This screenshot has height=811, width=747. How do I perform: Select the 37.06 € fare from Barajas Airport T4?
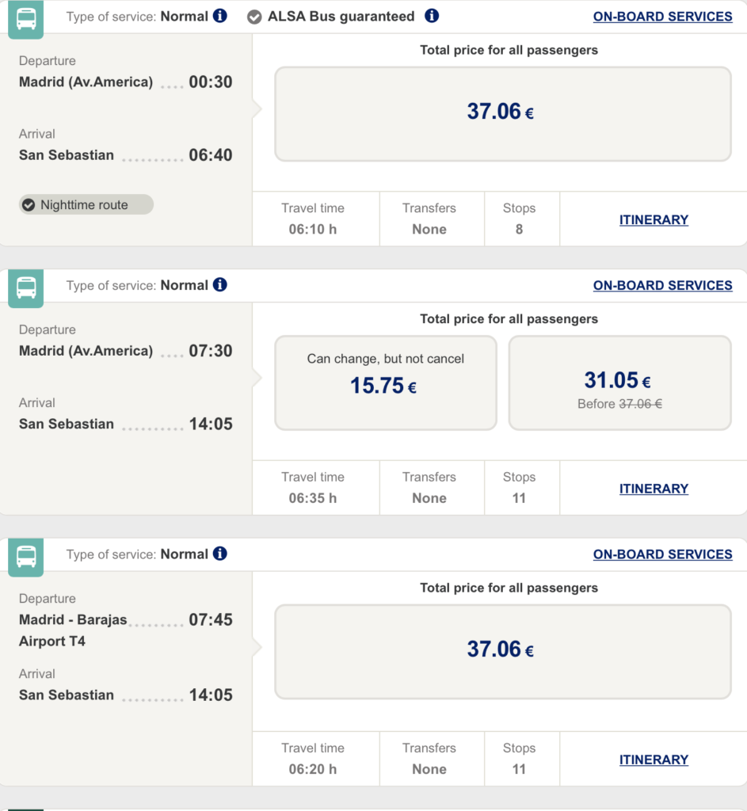point(503,652)
